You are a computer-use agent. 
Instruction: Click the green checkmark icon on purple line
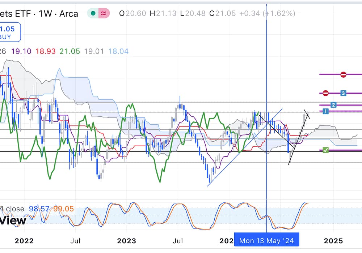[x=325, y=150]
